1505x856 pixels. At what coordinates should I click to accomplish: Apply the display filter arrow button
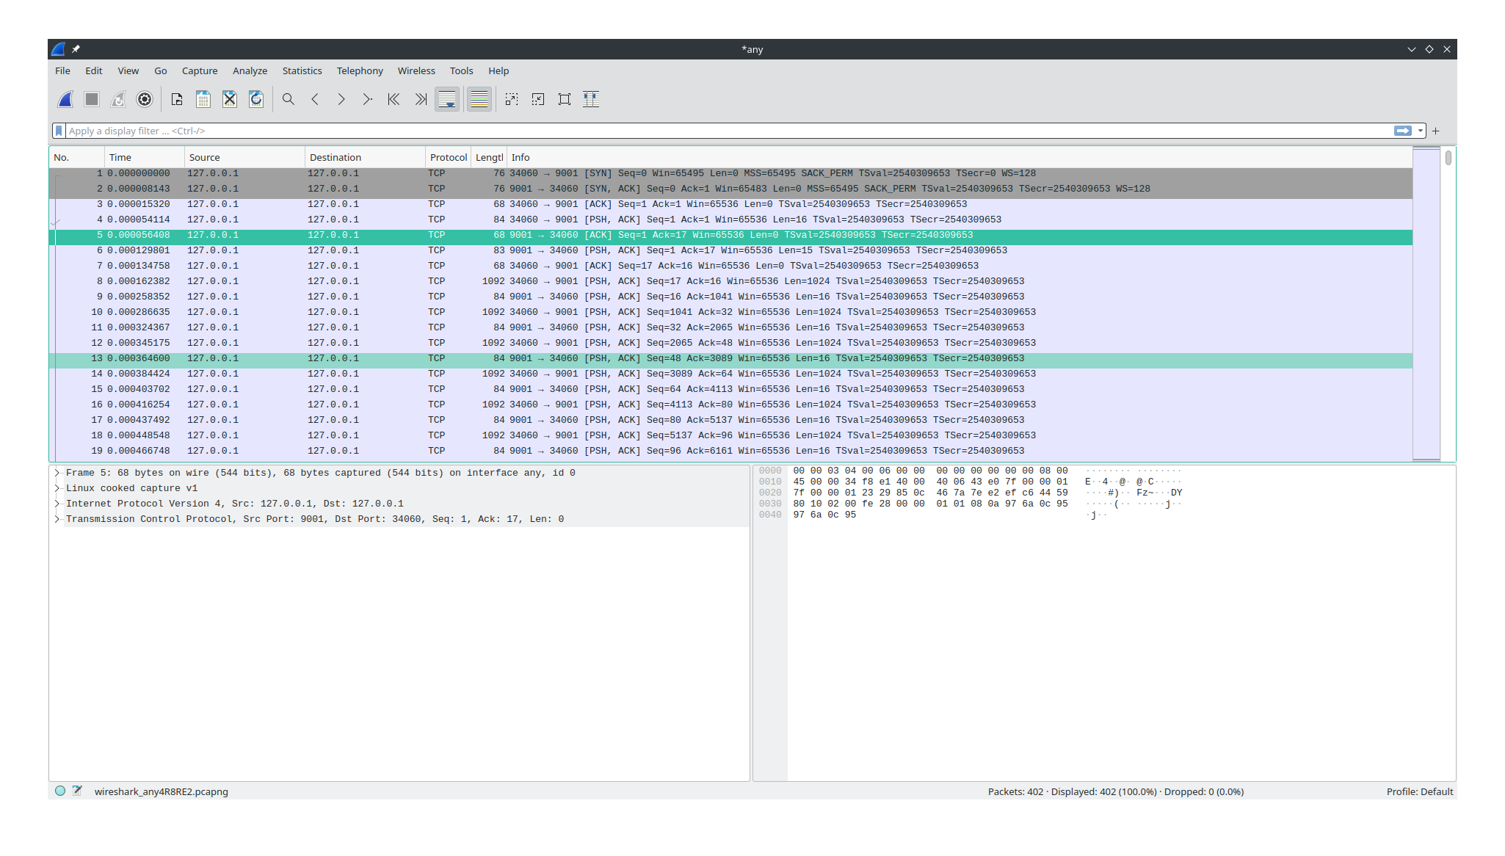pyautogui.click(x=1403, y=131)
